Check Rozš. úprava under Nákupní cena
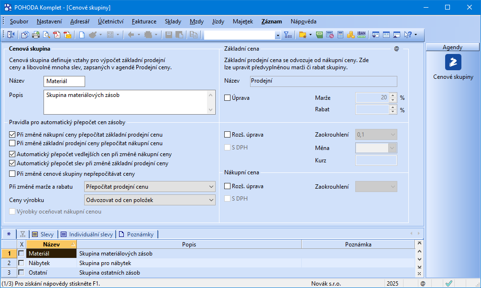Viewport: 481px width, 288px height. [227, 186]
